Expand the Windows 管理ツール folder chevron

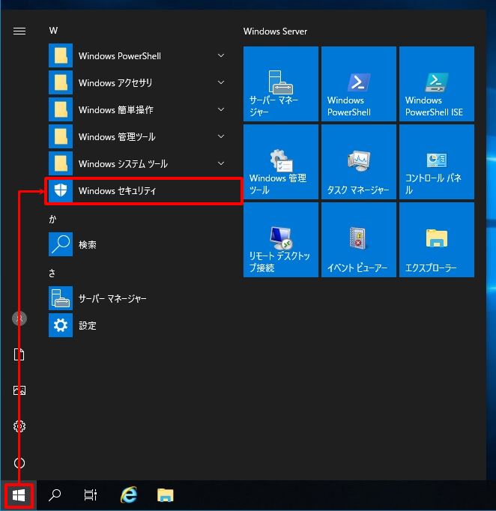click(x=221, y=136)
